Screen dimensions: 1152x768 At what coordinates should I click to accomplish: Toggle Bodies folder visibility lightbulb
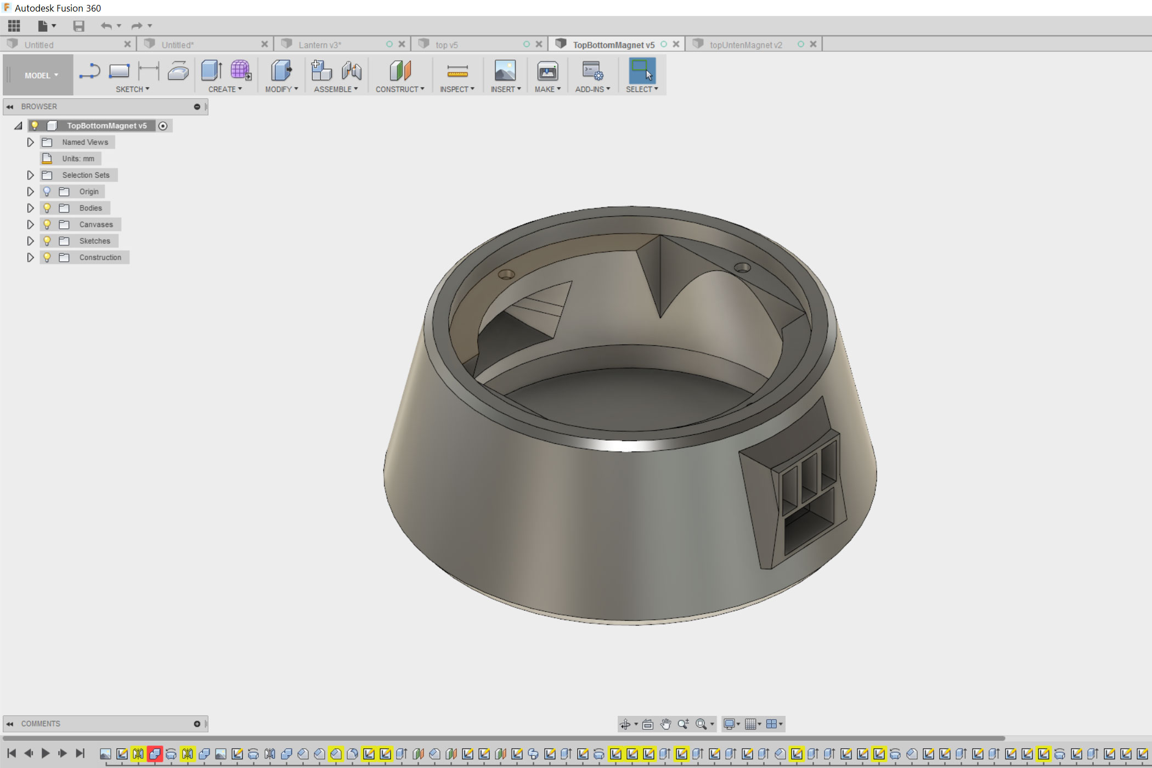point(47,208)
